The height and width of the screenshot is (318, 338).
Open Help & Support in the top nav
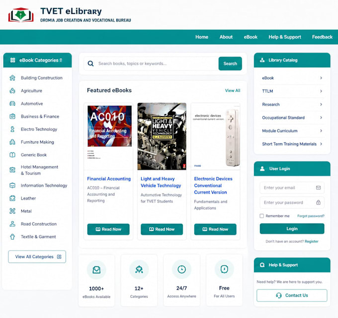(285, 37)
